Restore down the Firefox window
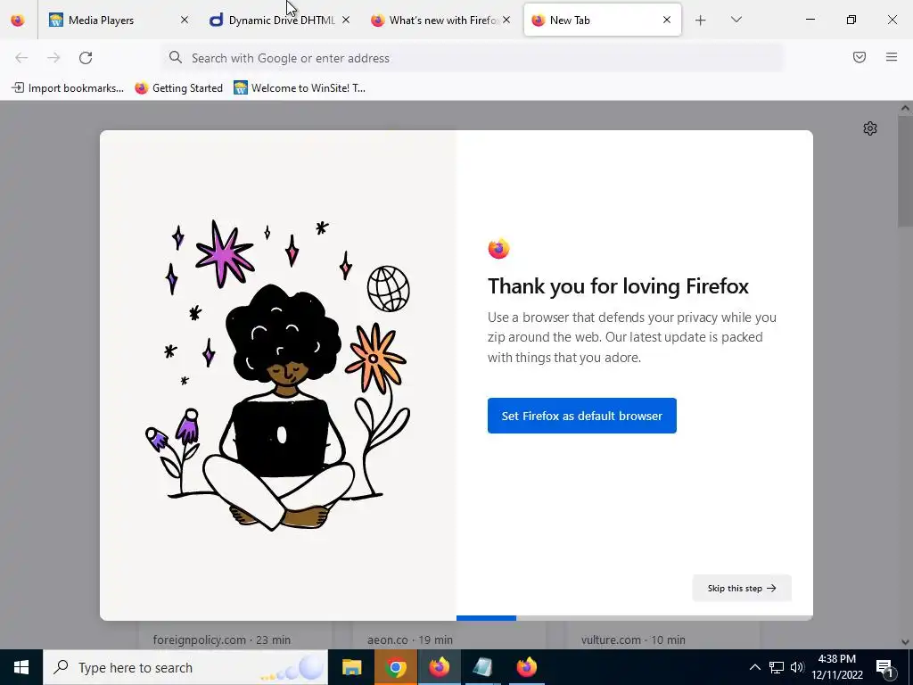The width and height of the screenshot is (913, 685). [851, 20]
